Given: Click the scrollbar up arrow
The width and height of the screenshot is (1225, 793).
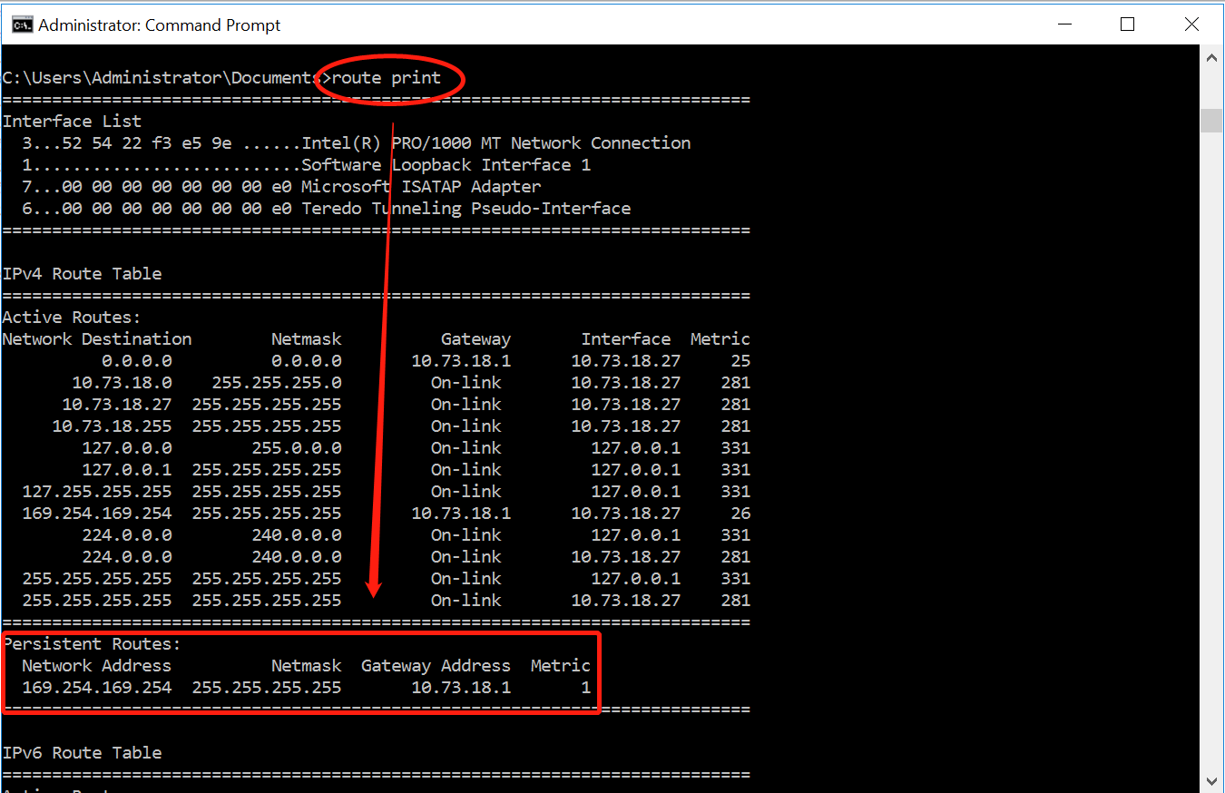Looking at the screenshot, I should [x=1211, y=58].
